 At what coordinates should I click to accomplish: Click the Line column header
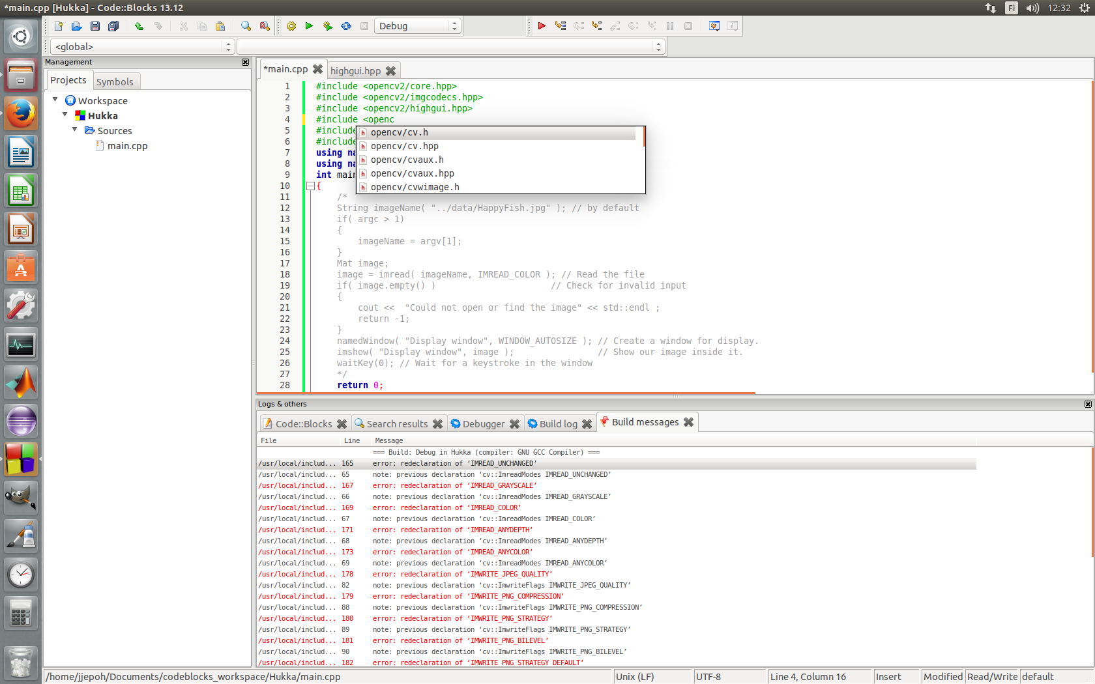(356, 441)
